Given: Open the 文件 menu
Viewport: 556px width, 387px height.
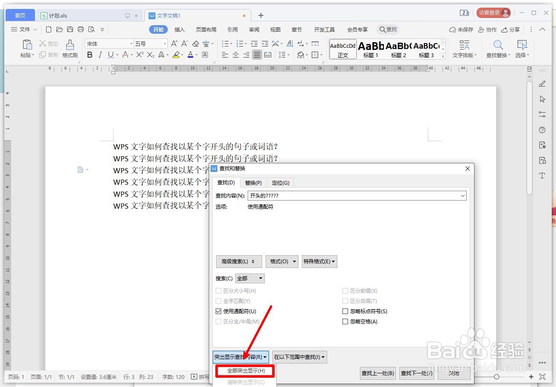Looking at the screenshot, I should tap(24, 29).
